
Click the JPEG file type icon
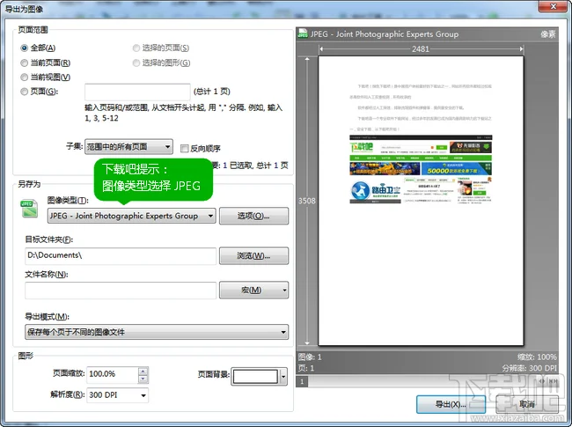click(29, 209)
